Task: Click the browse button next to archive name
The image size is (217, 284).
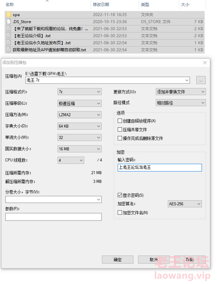Action: 201,80
